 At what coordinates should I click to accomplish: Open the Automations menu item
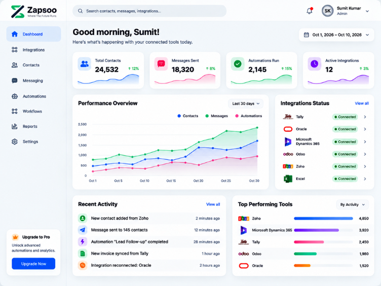(33, 96)
